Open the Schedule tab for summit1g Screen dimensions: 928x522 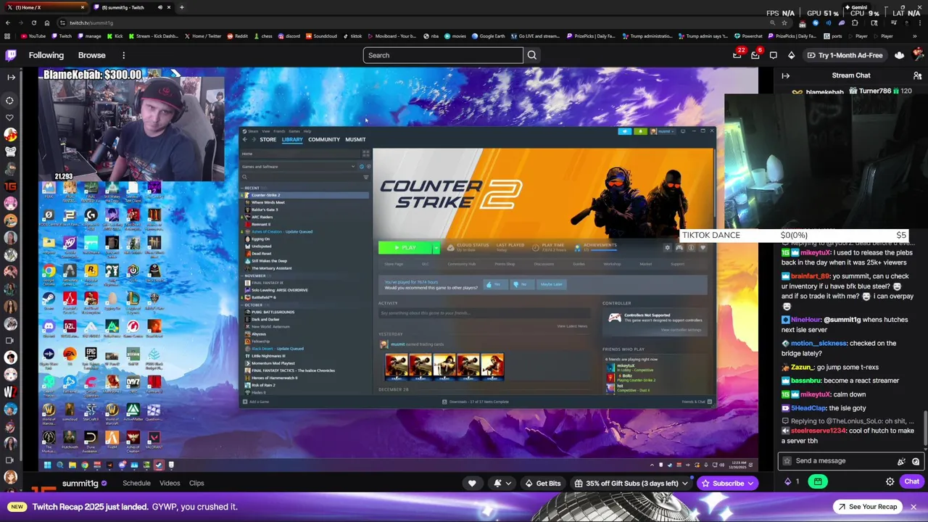(136, 483)
